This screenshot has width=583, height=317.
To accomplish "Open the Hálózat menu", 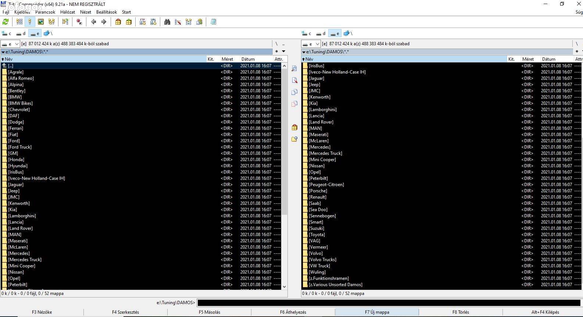I will (68, 12).
